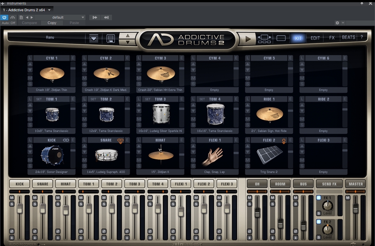
Task: Switch to the FX tab
Action: pos(332,38)
